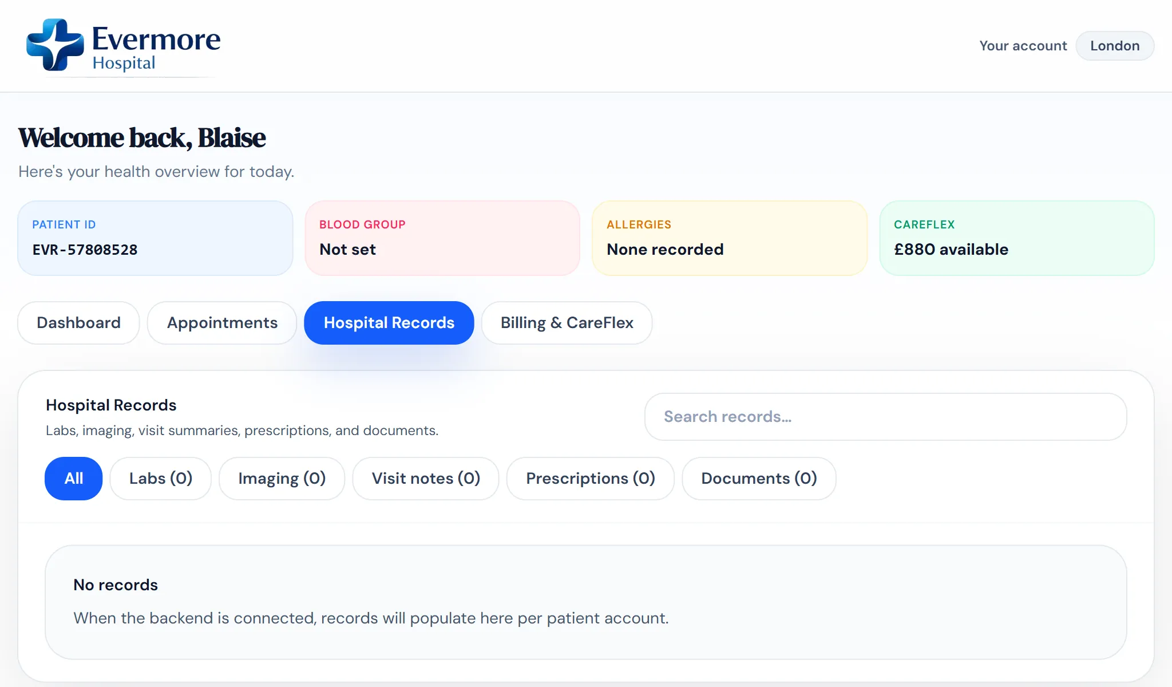This screenshot has height=687, width=1172.
Task: Focus the Search records field
Action: point(885,417)
